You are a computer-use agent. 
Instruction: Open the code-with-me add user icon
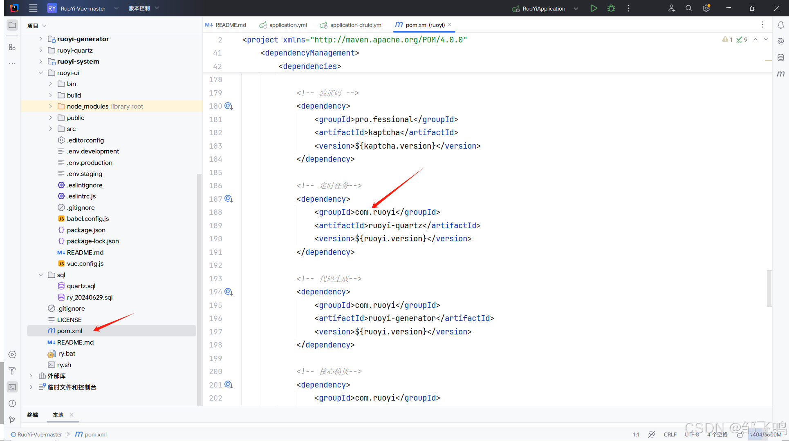tap(672, 8)
